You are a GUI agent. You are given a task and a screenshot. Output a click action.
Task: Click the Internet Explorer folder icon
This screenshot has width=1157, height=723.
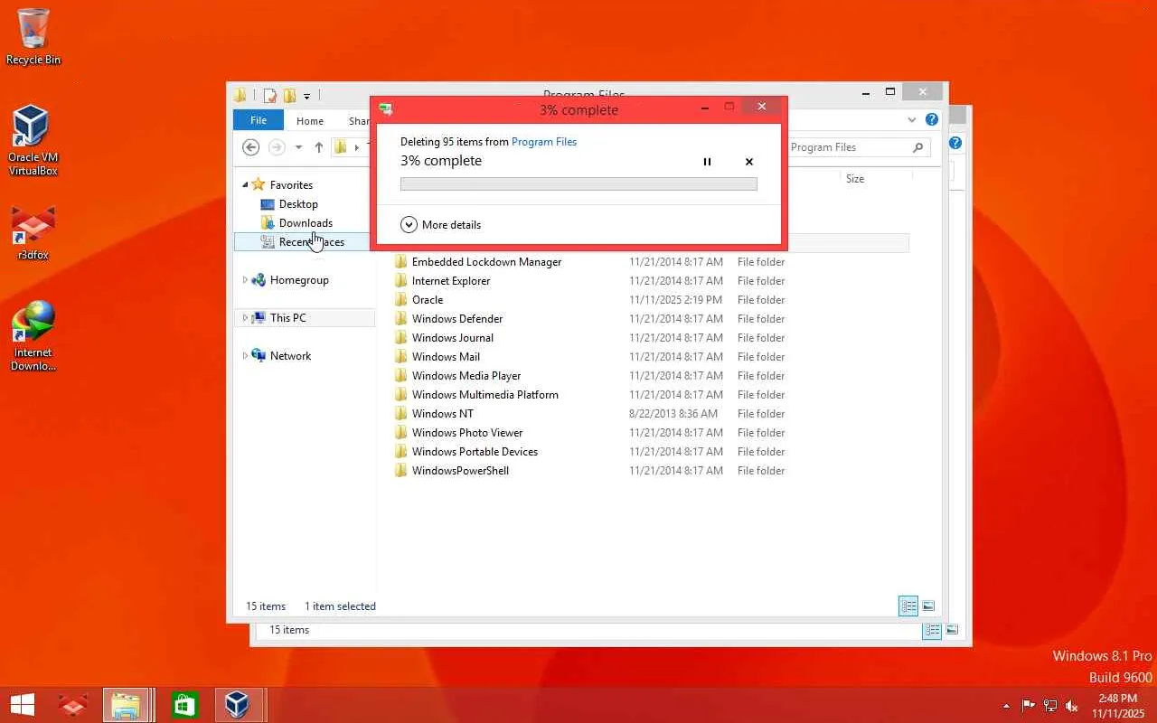tap(401, 281)
